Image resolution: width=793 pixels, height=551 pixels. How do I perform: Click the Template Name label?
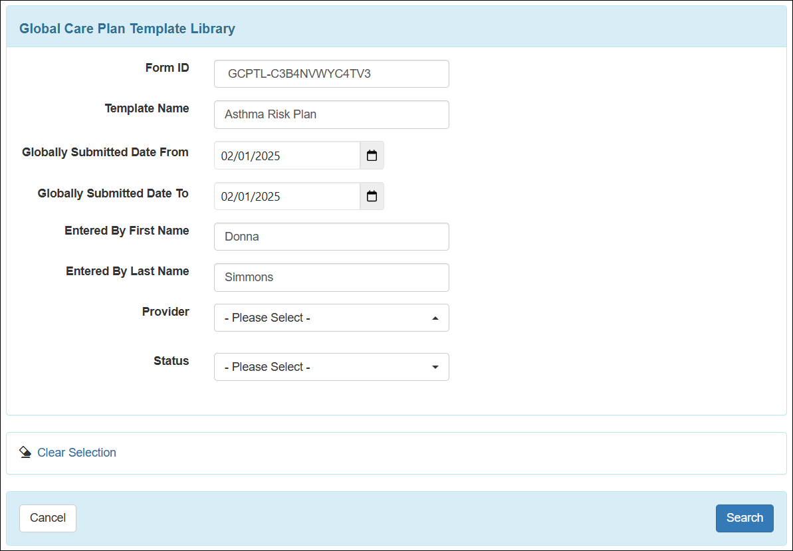pos(147,108)
